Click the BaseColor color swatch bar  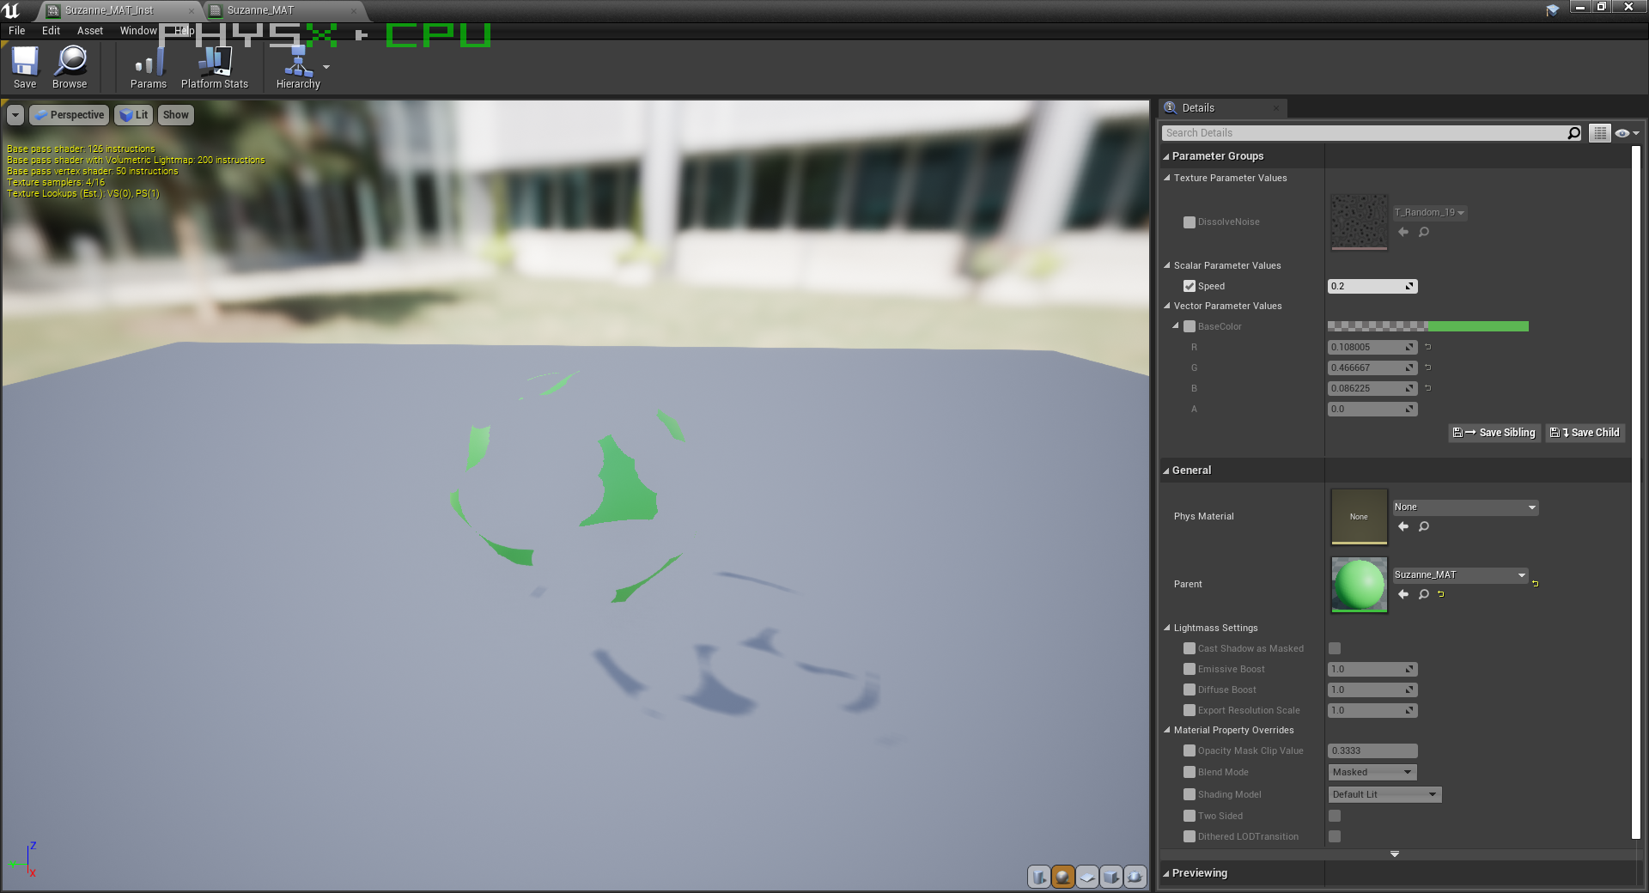[1428, 326]
